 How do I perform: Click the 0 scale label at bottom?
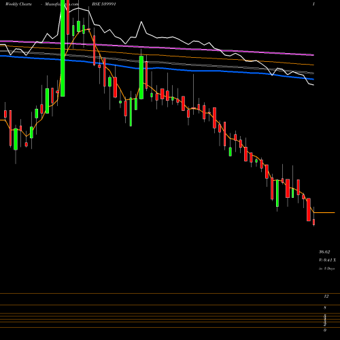point(325,330)
